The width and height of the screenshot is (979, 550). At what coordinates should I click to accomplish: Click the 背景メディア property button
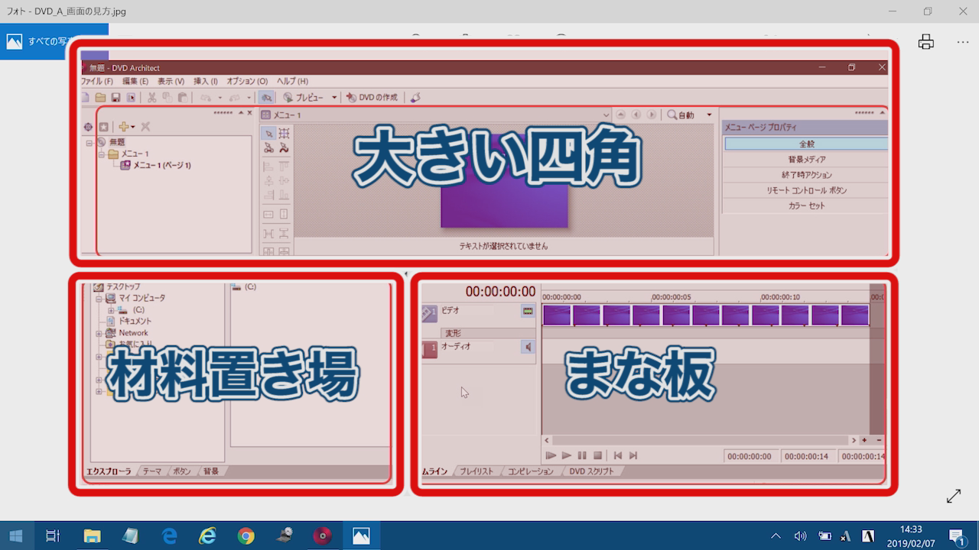pyautogui.click(x=806, y=160)
